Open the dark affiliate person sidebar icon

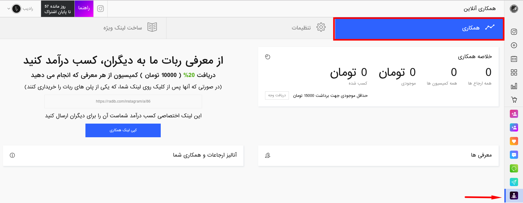click(514, 195)
